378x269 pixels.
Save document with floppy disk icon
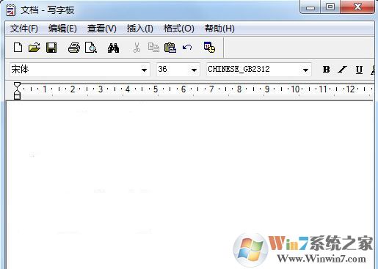pos(51,48)
